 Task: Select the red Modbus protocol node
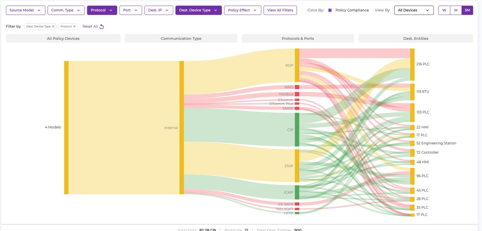[297, 94]
